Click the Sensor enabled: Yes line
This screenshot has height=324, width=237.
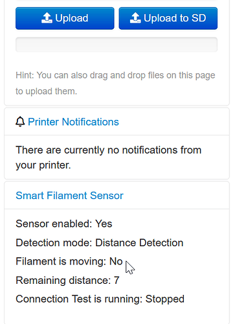64,224
